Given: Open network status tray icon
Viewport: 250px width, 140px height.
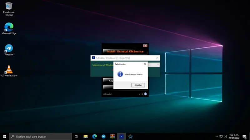Looking at the screenshot, I should [221, 137].
